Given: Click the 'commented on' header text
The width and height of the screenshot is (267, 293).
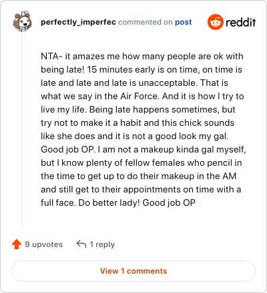Looking at the screenshot, I should coord(146,22).
